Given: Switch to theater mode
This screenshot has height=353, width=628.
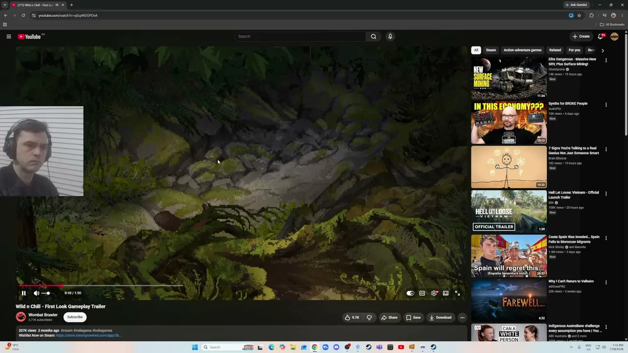Looking at the screenshot, I should click(445, 293).
